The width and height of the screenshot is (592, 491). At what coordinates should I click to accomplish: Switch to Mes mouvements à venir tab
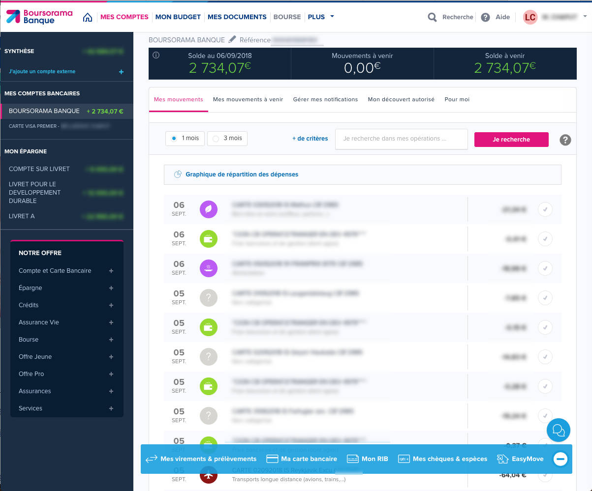point(248,99)
